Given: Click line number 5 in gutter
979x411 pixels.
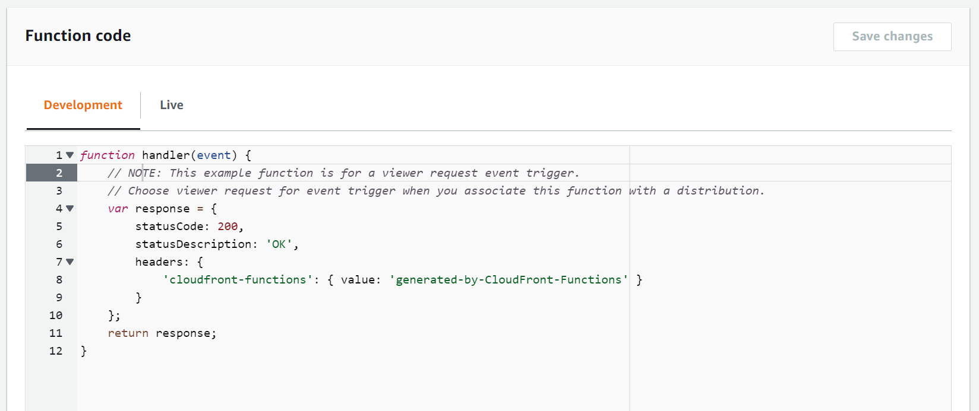Looking at the screenshot, I should tap(59, 227).
